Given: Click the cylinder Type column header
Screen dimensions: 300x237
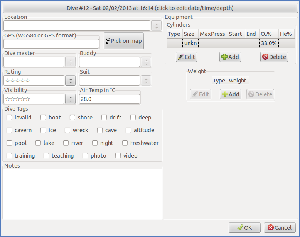Looking at the screenshot, I should (174, 34).
